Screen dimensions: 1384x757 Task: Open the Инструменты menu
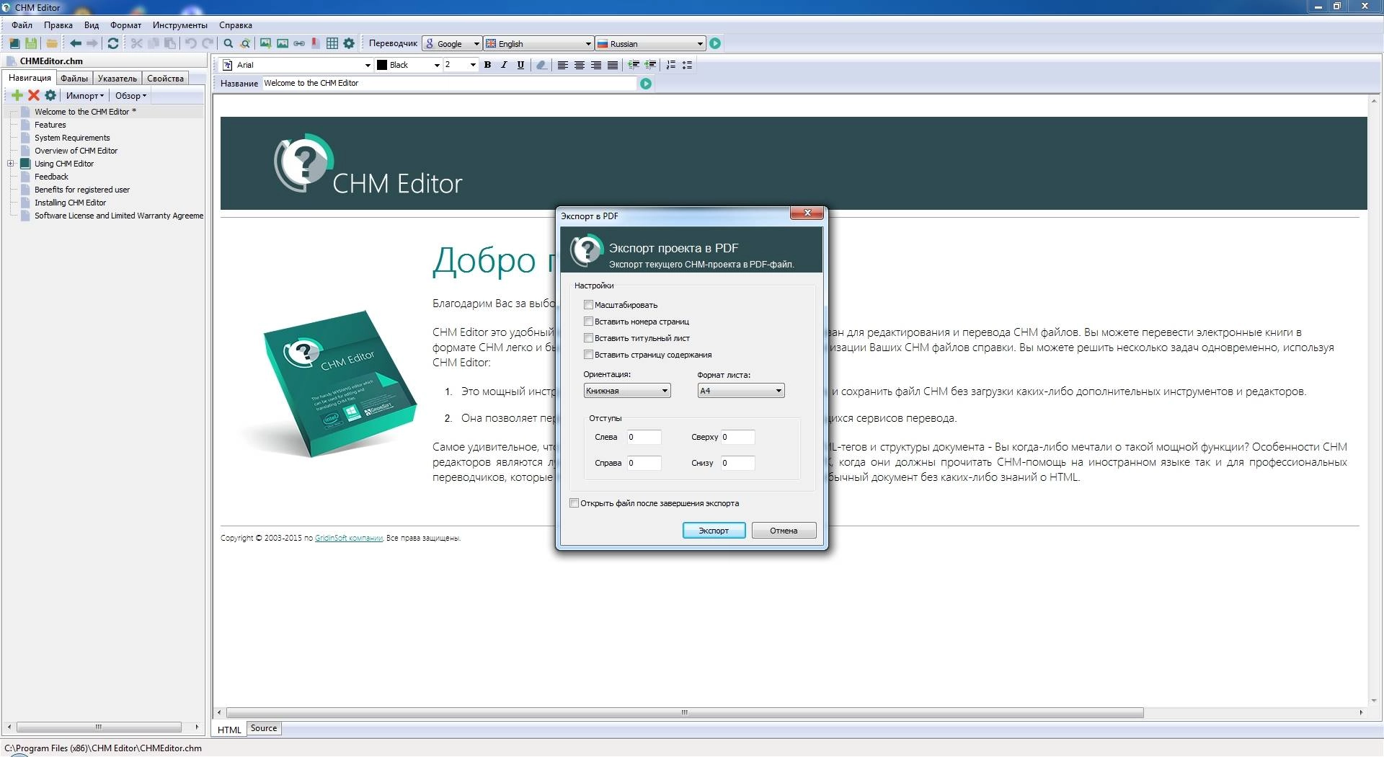(x=180, y=25)
